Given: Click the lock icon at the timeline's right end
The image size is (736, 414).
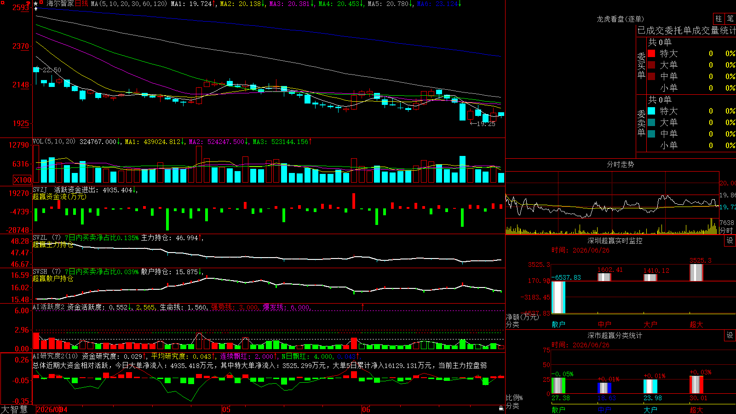Looking at the screenshot, I should pyautogui.click(x=501, y=408).
